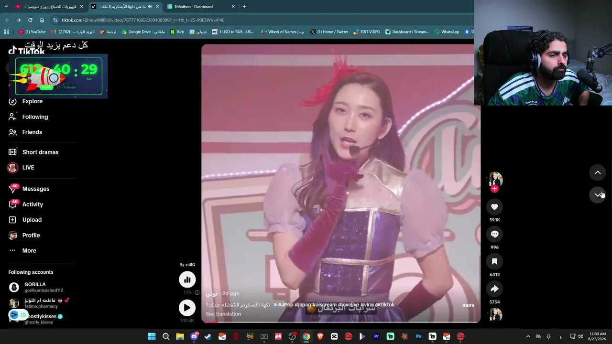Click 'See translation' under the caption
Screen dimensions: 612x344
click(223, 314)
